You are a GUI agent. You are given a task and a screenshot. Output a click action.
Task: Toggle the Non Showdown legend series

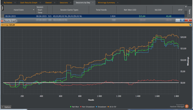(87, 107)
